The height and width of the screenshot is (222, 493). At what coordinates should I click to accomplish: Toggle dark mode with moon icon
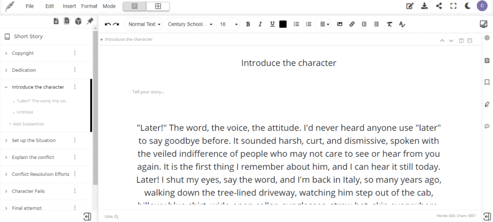coord(467,6)
